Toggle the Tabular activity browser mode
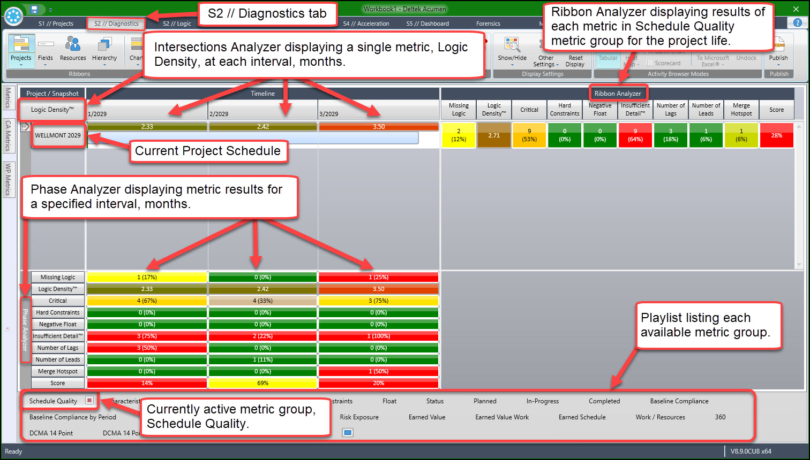This screenshot has height=460, width=810. click(x=608, y=58)
